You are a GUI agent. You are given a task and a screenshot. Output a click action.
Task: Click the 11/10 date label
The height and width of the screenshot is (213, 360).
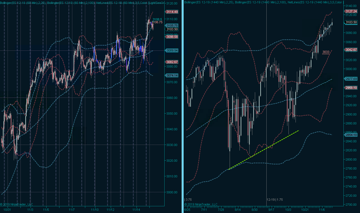95,210
